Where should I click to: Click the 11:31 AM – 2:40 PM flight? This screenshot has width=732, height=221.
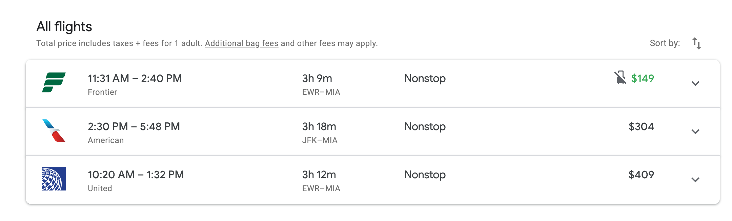[135, 78]
